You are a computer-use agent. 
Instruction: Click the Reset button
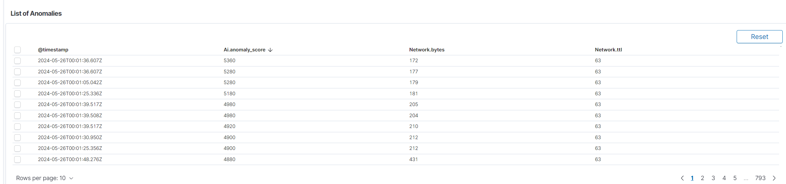[x=759, y=37]
